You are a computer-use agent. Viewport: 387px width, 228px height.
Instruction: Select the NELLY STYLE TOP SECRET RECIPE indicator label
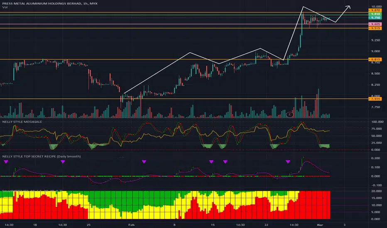(42, 157)
